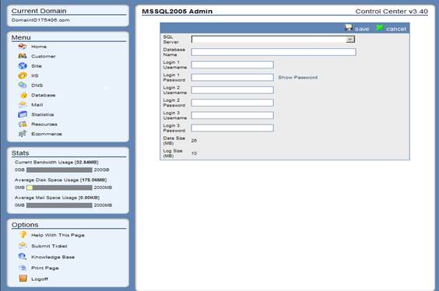The image size is (439, 291).
Task: Click the IIS menu icon
Action: [23, 75]
